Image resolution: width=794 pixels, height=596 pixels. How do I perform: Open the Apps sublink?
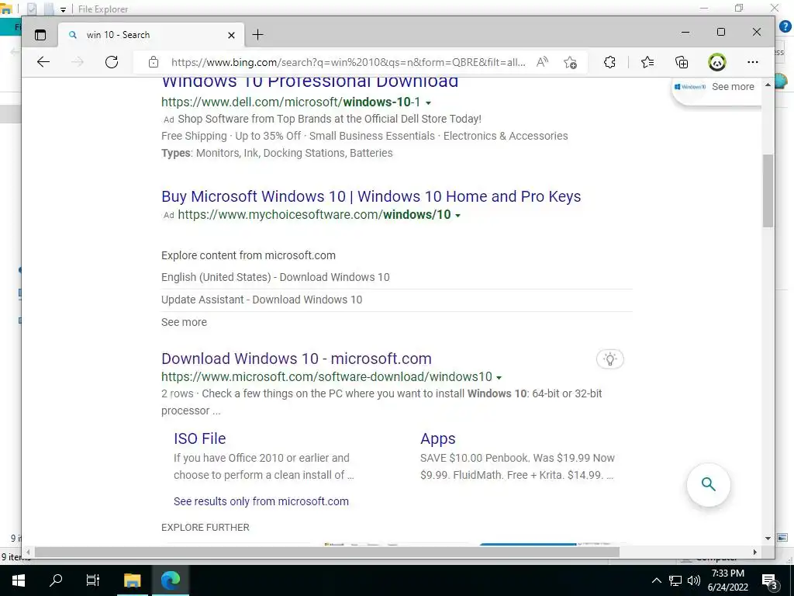pyautogui.click(x=437, y=438)
